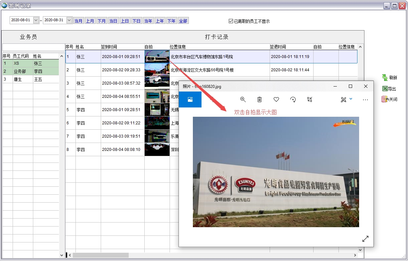This screenshot has height=262, width=408.
Task: Click the 上月 previous month button
Action: point(90,21)
